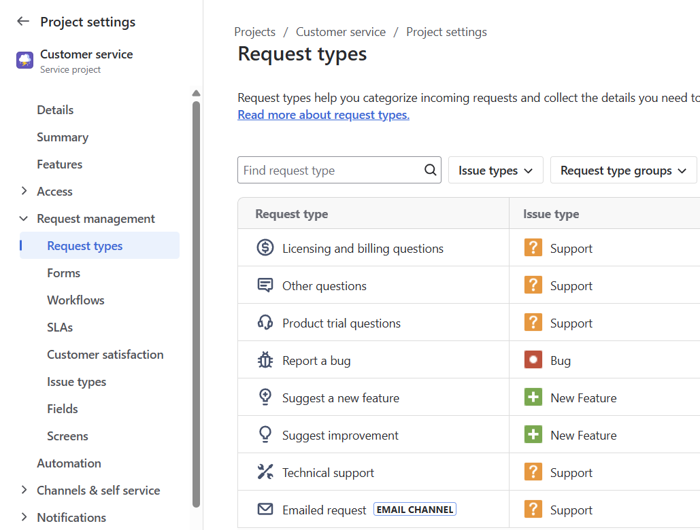The height and width of the screenshot is (530, 700).
Task: Click the back arrow beside Project settings
Action: [22, 21]
